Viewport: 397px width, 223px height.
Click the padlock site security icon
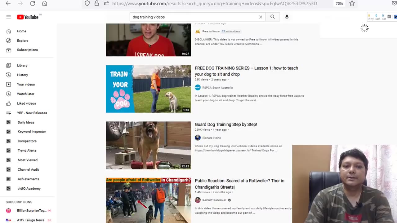click(x=97, y=3)
